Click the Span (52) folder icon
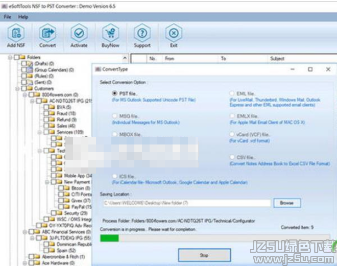This screenshot has width=337, height=266. [x=52, y=250]
